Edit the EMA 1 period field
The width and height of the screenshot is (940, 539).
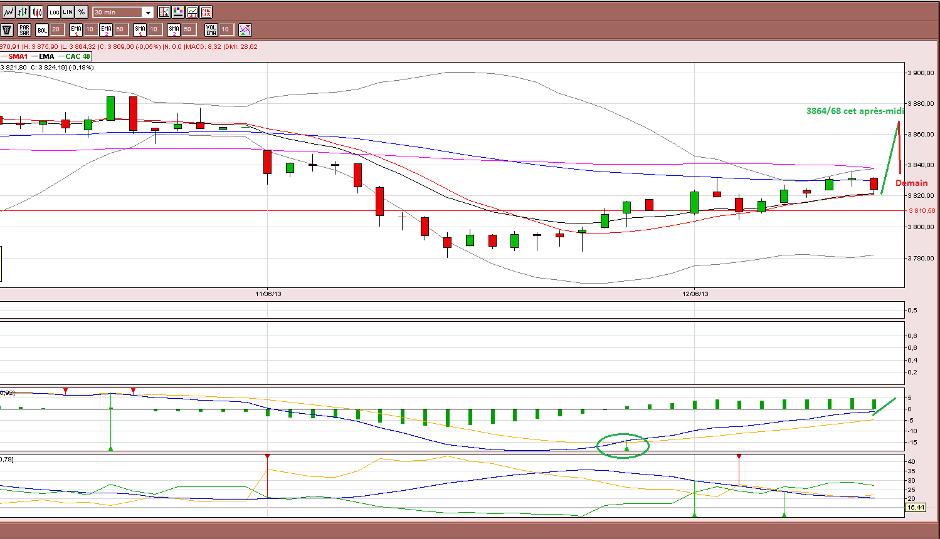point(91,29)
